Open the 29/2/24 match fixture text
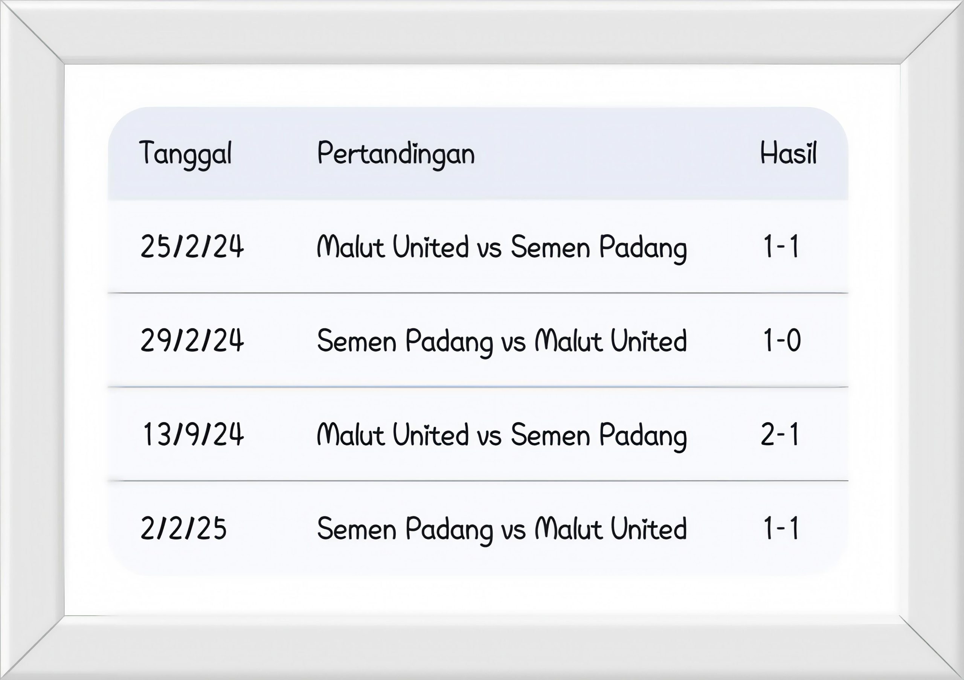 (x=502, y=340)
